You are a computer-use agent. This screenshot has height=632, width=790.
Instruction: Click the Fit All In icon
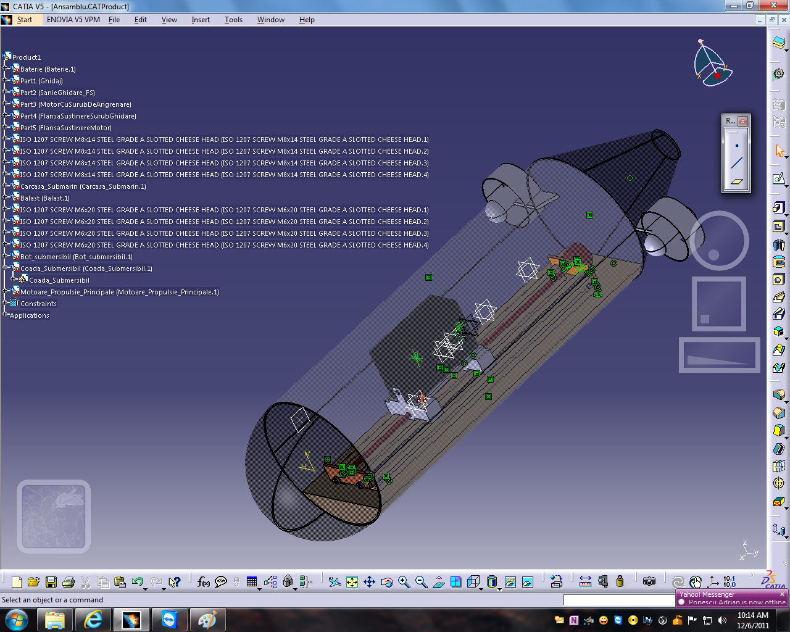click(352, 581)
